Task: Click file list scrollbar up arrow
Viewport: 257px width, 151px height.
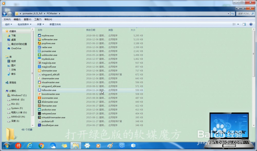Action: click(x=254, y=29)
